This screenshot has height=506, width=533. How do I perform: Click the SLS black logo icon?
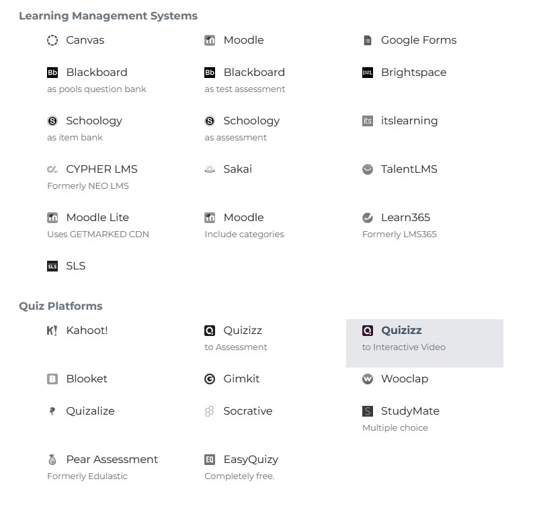(x=52, y=266)
